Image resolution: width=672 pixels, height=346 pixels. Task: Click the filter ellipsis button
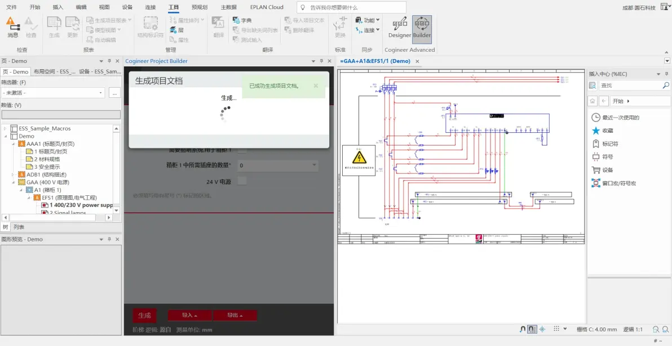(114, 93)
